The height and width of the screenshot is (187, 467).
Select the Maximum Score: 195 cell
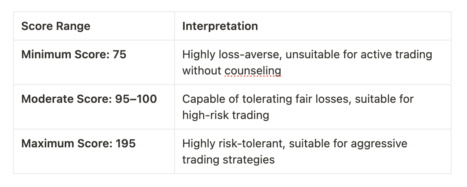pyautogui.click(x=78, y=143)
